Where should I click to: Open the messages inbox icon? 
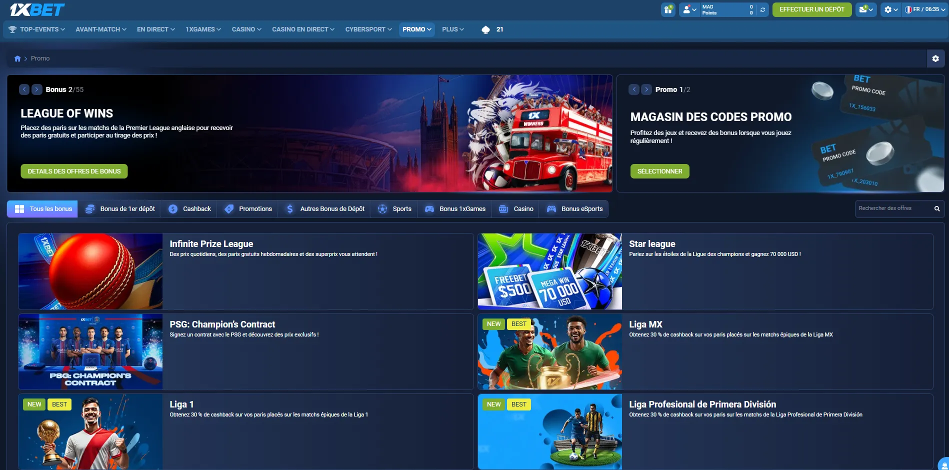[863, 9]
